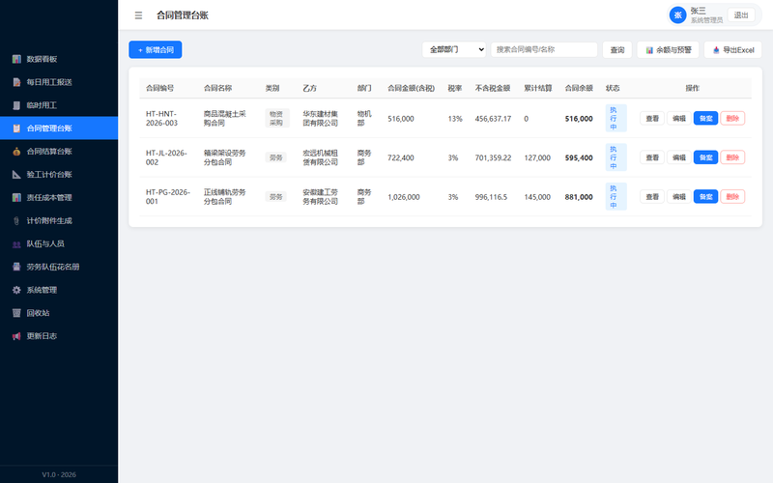Click 导出Excel button
This screenshot has height=483, width=773.
pyautogui.click(x=733, y=50)
